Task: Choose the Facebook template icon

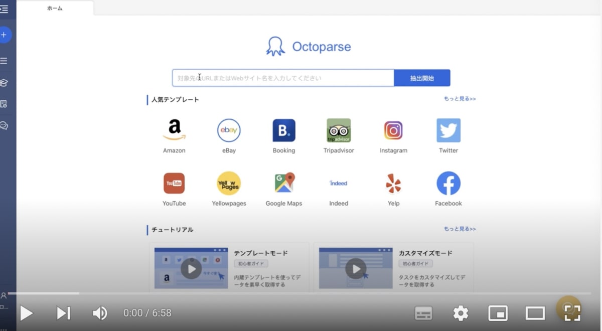Action: tap(448, 183)
